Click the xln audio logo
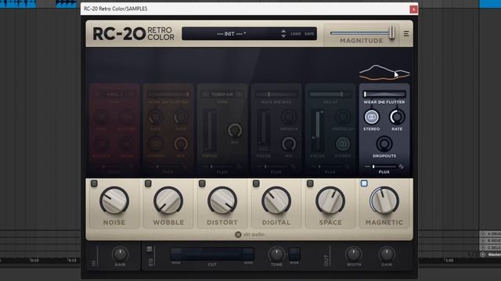Viewport: 501px width, 281px height. click(x=250, y=234)
